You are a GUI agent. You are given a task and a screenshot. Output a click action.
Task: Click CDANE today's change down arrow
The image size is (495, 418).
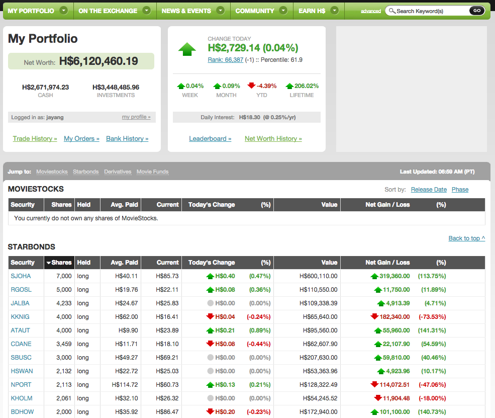click(x=210, y=344)
